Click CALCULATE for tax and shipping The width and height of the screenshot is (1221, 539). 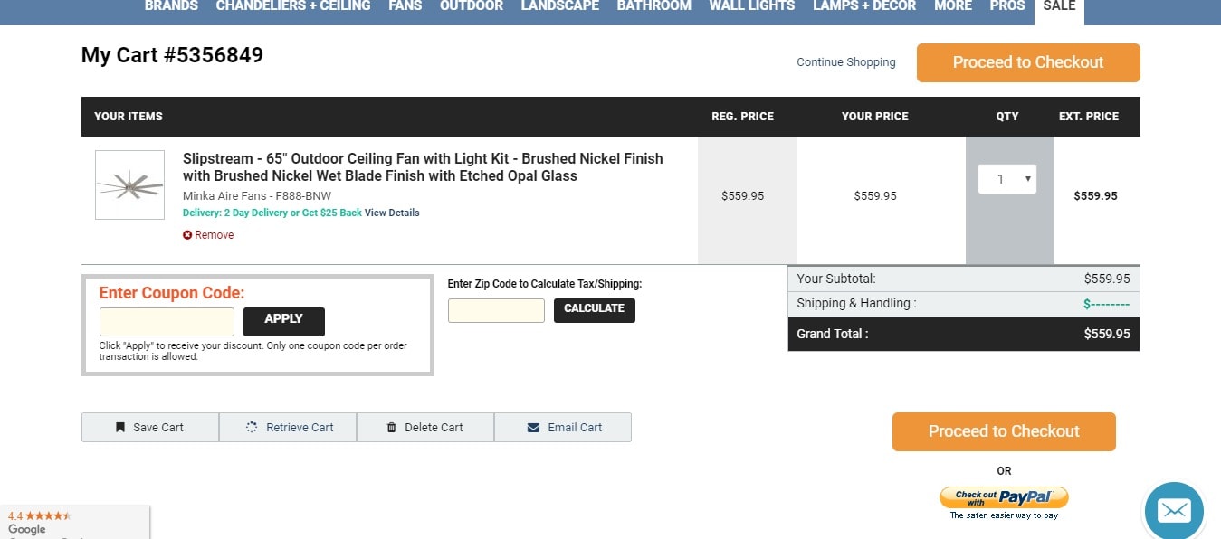(595, 310)
